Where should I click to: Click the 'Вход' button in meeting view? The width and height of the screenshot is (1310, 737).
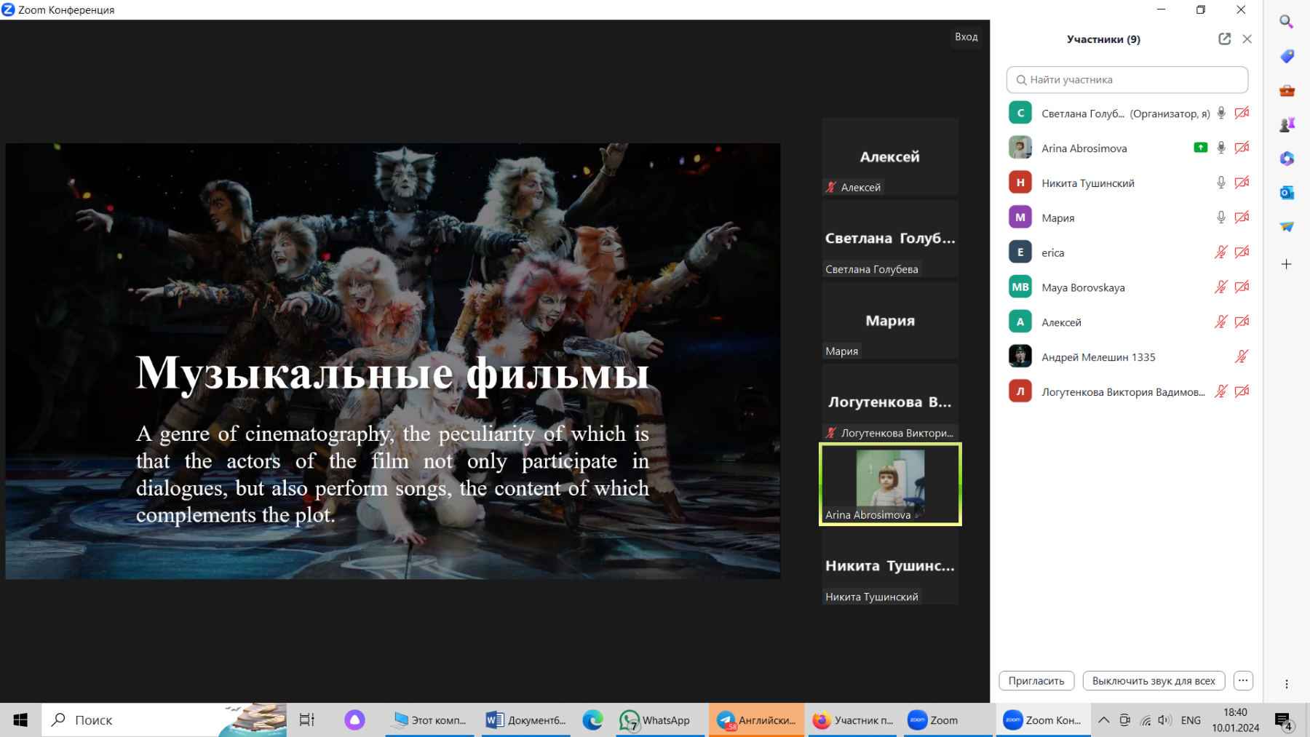point(966,37)
